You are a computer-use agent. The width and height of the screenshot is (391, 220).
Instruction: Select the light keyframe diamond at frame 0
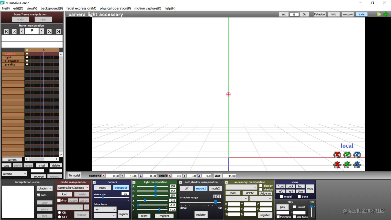pos(27,57)
